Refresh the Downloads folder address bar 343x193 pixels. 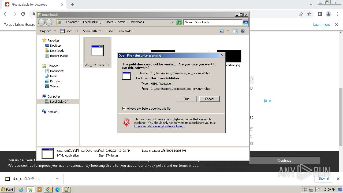[x=179, y=22]
